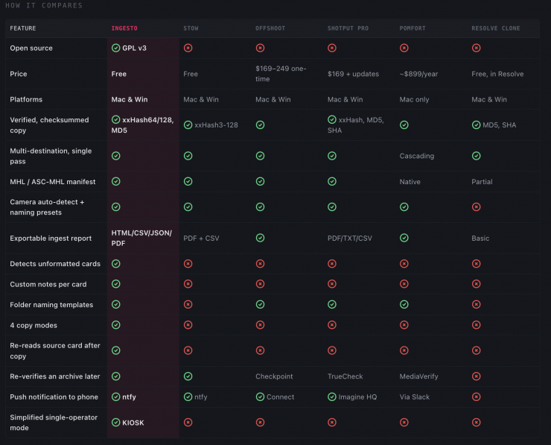551x445 pixels.
Task: Click Stow's red cross in Folder naming templates row
Action: (x=188, y=304)
